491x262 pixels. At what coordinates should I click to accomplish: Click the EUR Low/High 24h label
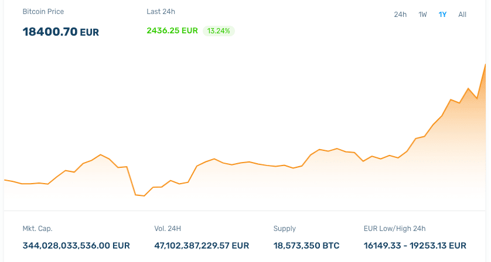click(394, 229)
